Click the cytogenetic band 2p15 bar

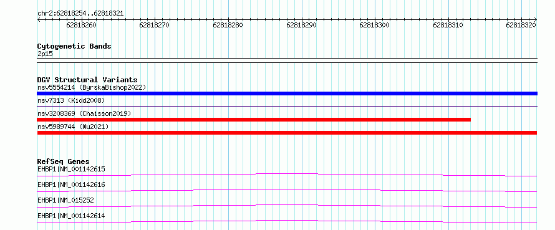[x=287, y=60]
